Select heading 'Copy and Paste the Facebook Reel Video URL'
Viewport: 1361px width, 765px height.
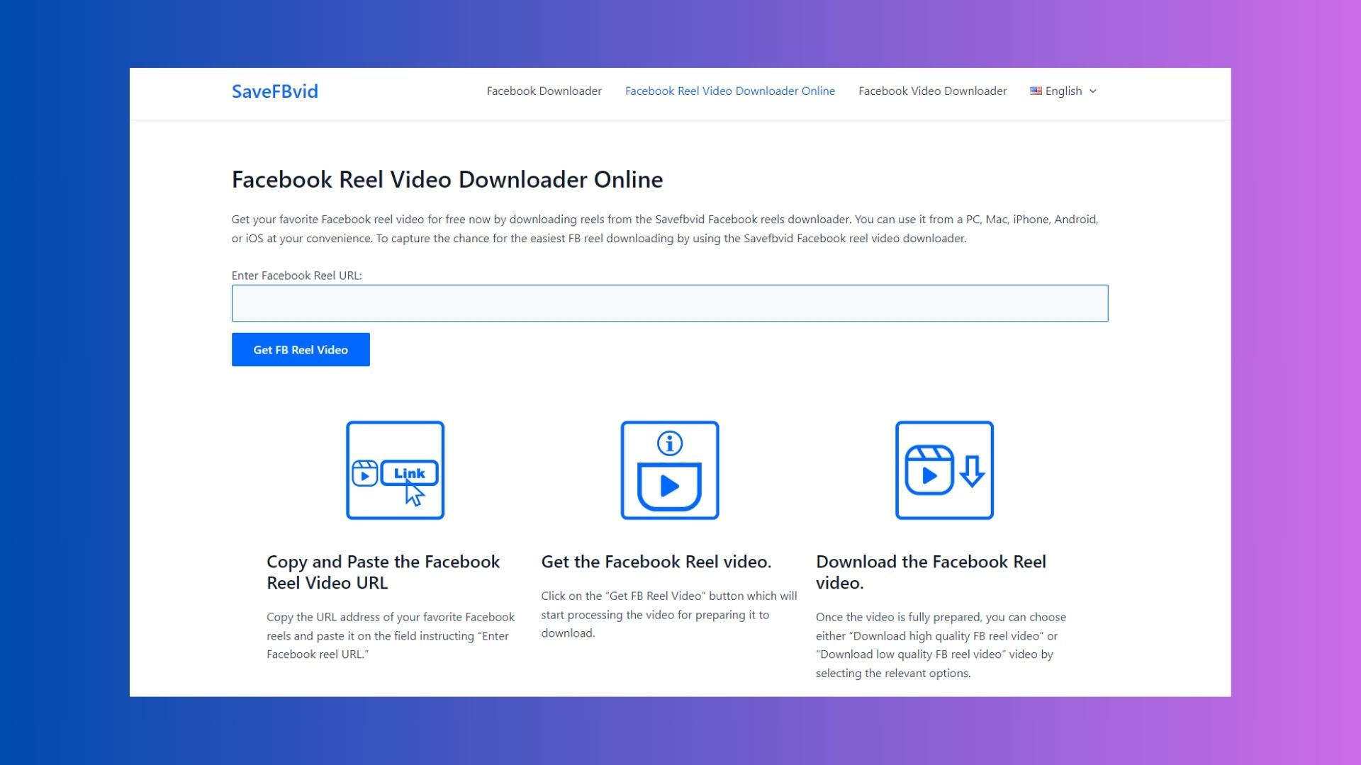(383, 572)
